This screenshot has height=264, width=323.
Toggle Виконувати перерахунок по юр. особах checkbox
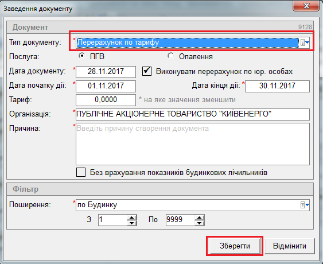(147, 71)
